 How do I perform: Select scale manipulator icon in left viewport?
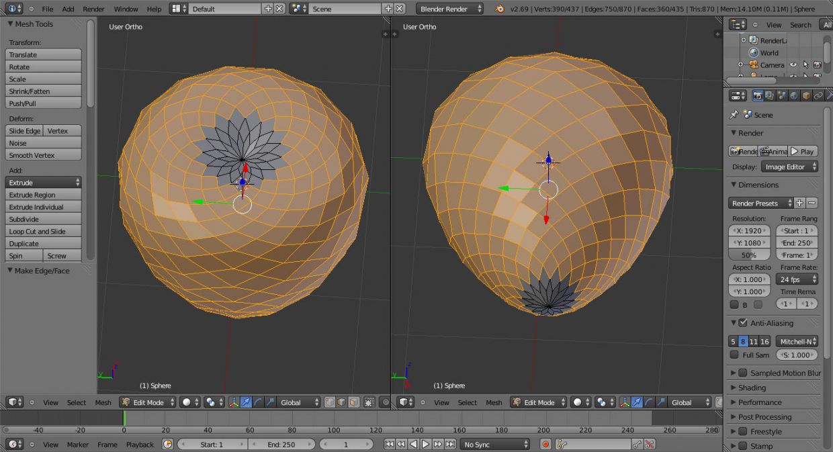(270, 402)
